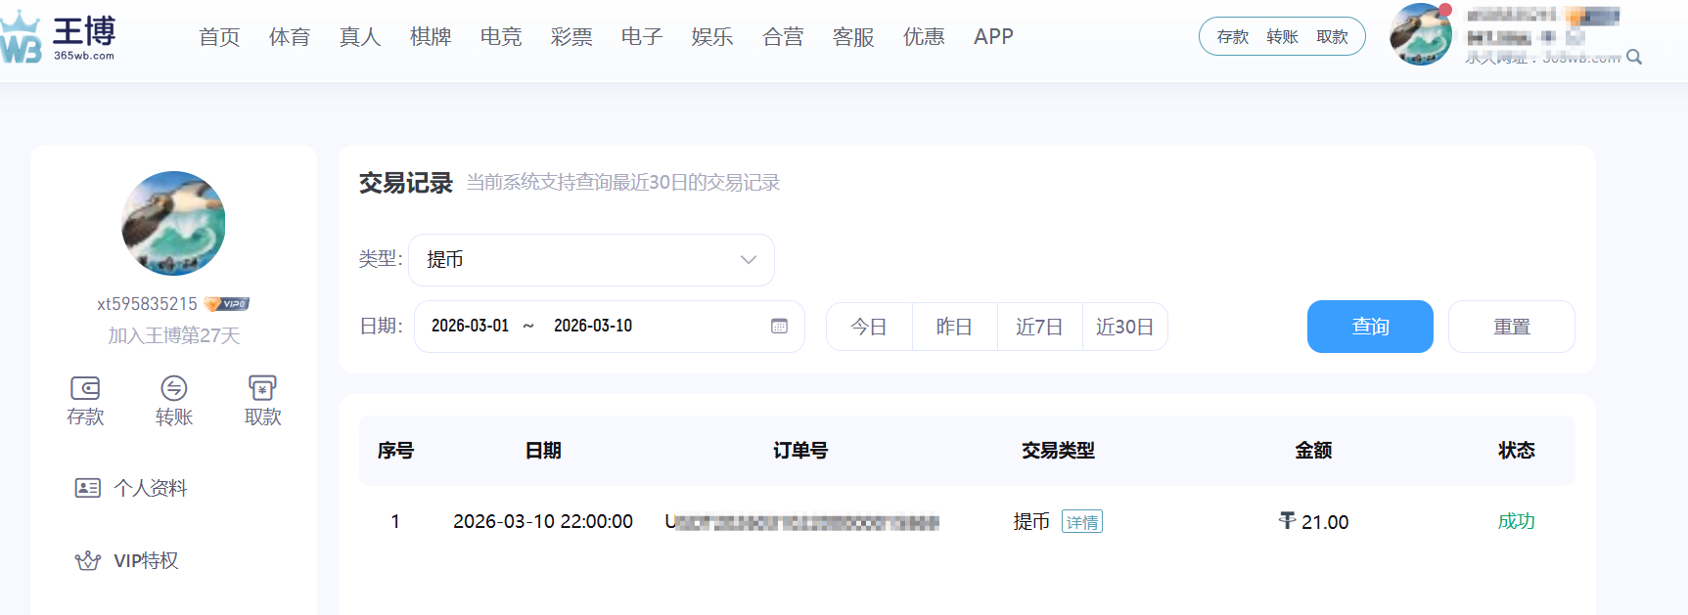The image size is (1688, 615).
Task: Click the 王博 site logo
Action: pos(59,38)
